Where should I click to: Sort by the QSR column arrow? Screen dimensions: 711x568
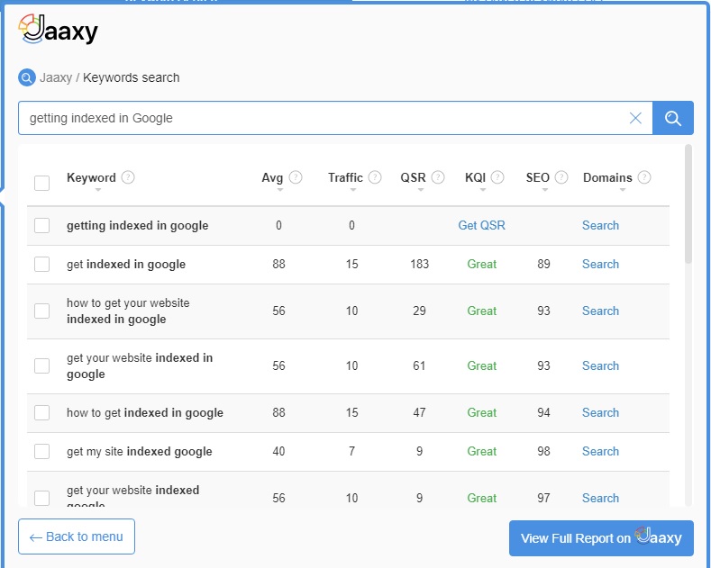click(421, 190)
